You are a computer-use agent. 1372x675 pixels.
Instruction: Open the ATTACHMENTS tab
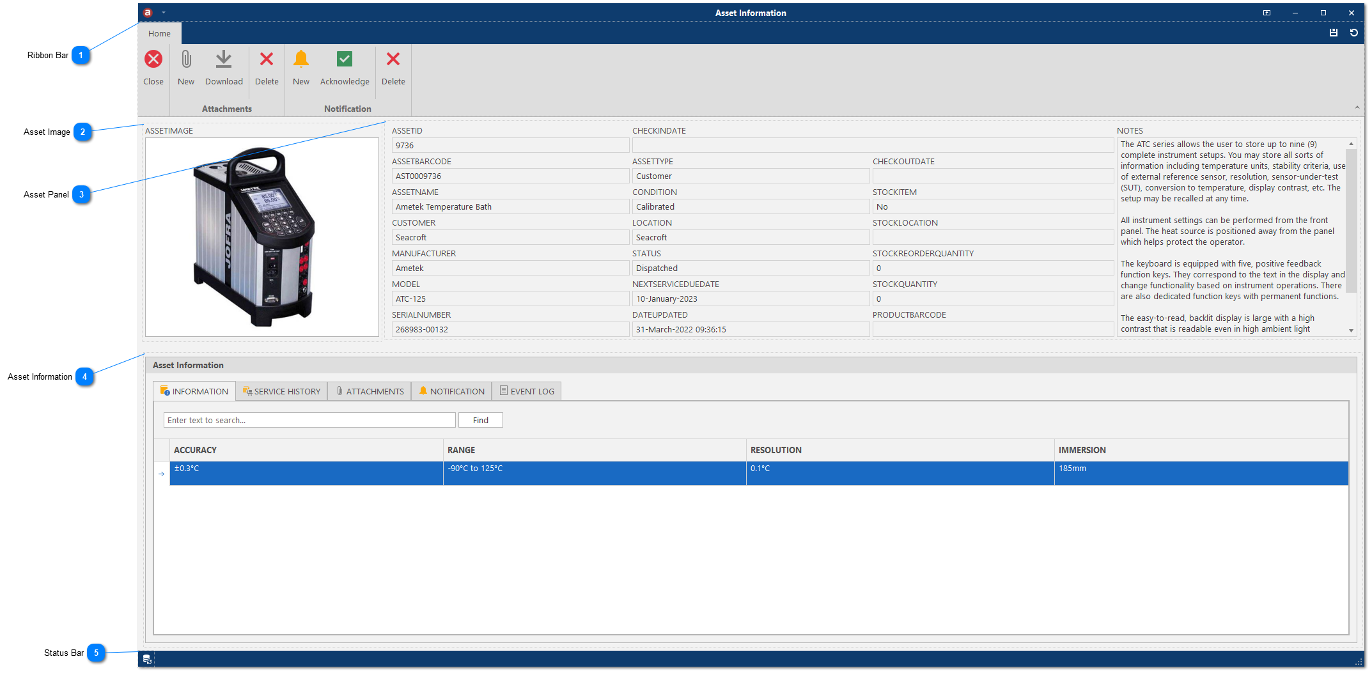coord(370,391)
